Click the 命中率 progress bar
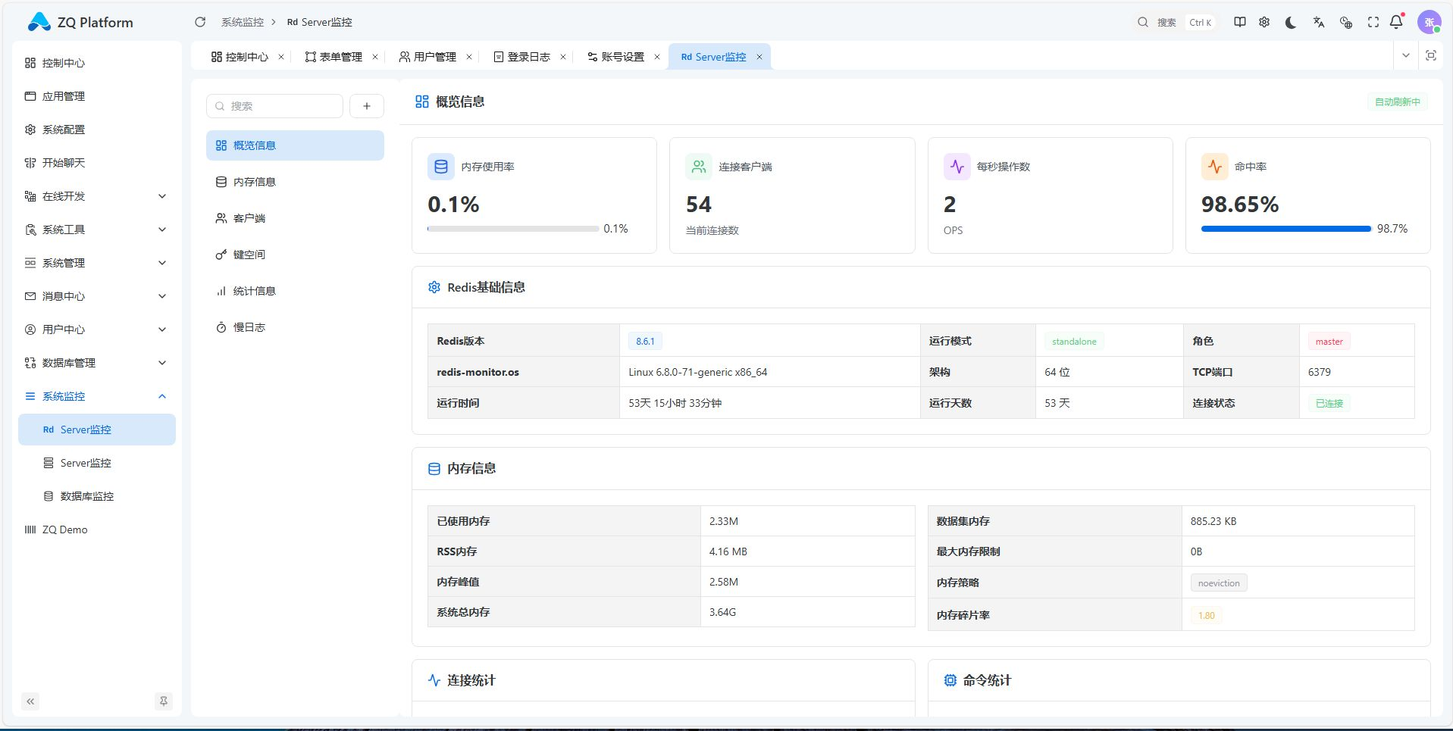 (x=1286, y=229)
